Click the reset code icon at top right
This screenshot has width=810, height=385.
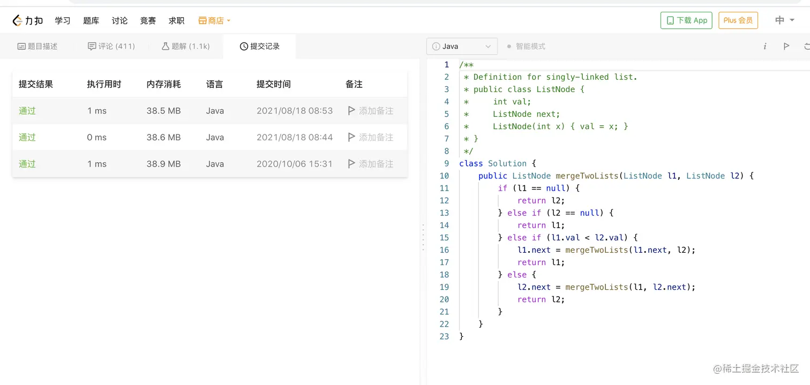point(806,47)
